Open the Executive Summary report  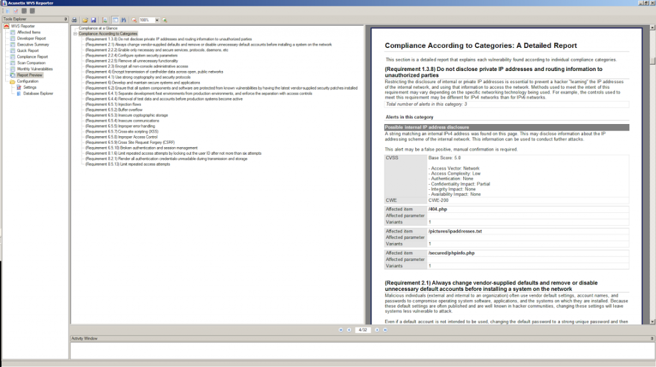[33, 45]
